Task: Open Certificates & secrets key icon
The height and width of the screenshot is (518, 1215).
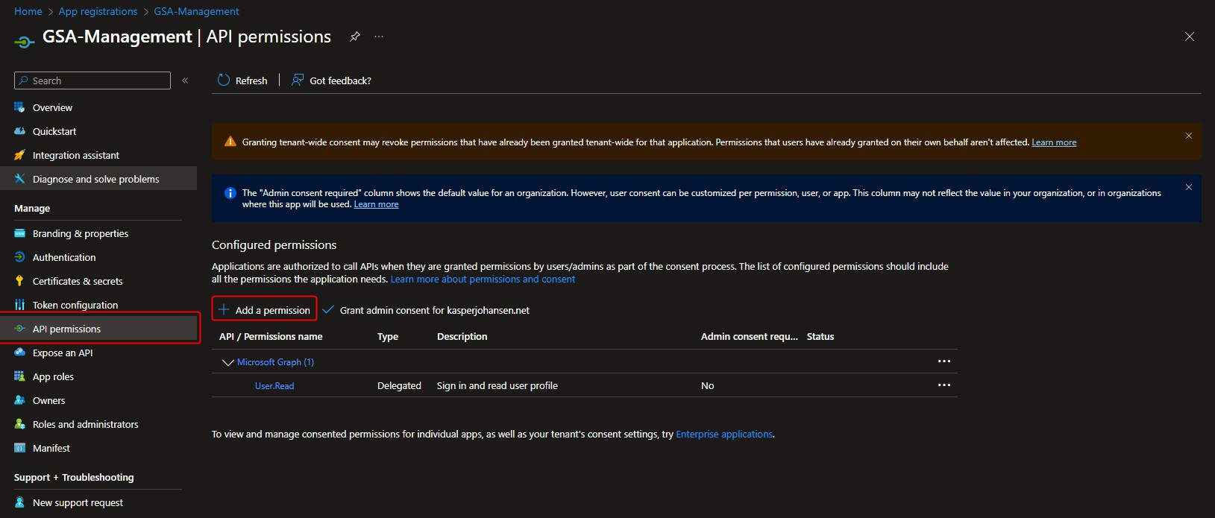Action: [x=20, y=281]
